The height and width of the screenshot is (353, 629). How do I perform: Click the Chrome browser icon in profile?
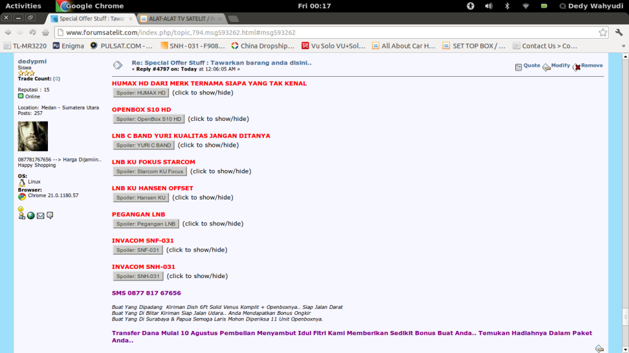[x=22, y=196]
